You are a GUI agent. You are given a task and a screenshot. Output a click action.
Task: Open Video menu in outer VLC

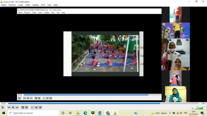[28, 5]
